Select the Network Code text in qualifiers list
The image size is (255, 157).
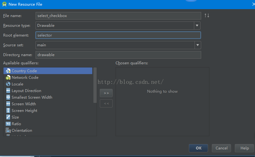[x=25, y=78]
